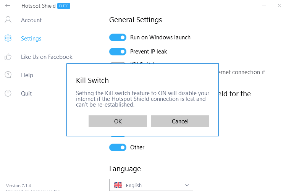The image size is (286, 191).
Task: Toggle the Other switch
Action: (x=118, y=147)
